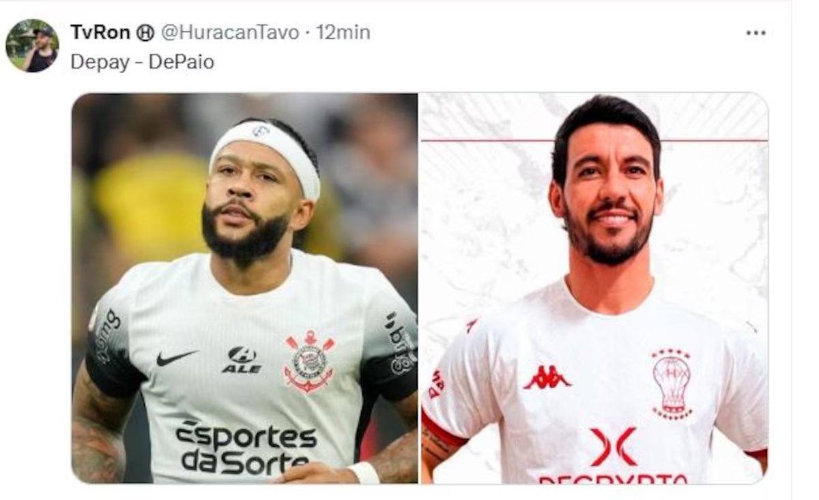Click the Decrypta sponsor text on the right shirt

pyautogui.click(x=613, y=479)
